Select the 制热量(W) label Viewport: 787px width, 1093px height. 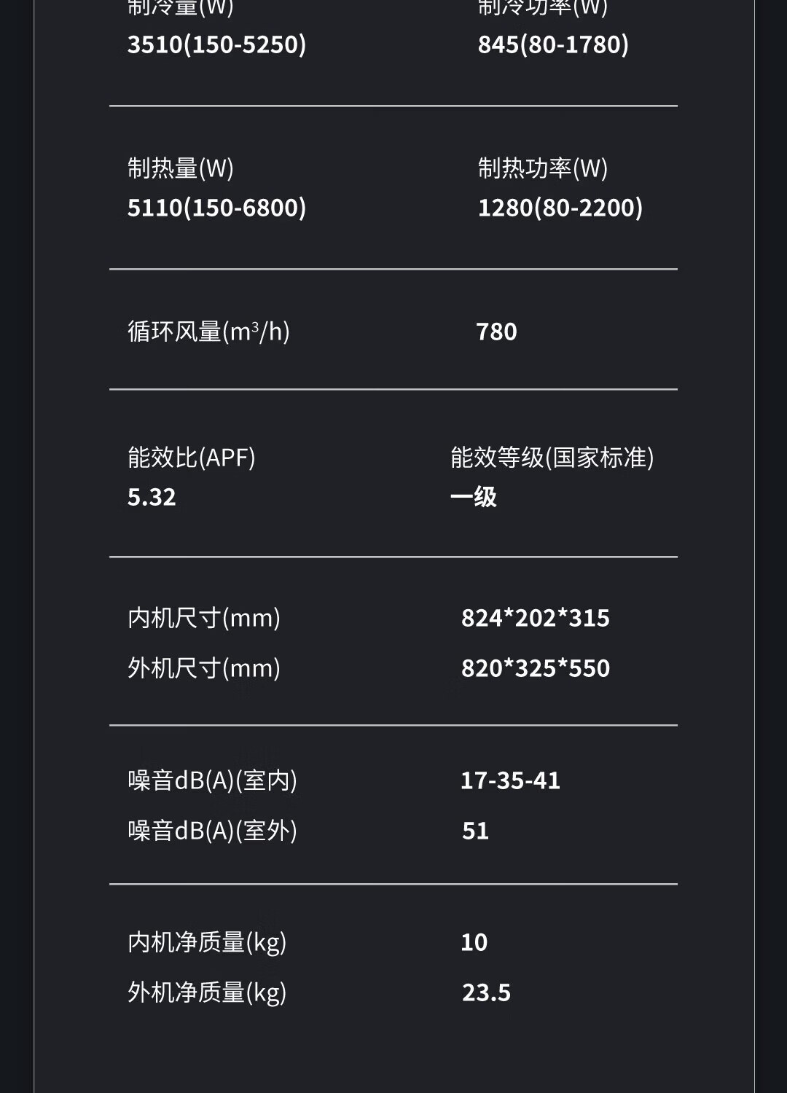pos(181,168)
